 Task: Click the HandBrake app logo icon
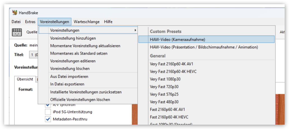click(15, 13)
